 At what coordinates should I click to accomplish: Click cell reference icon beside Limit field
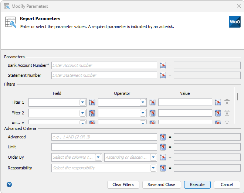pyautogui.click(x=163, y=147)
